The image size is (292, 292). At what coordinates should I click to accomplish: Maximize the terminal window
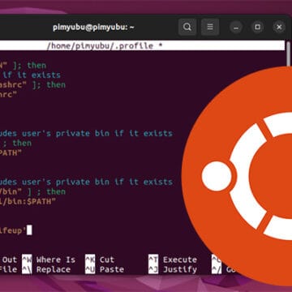(258, 27)
